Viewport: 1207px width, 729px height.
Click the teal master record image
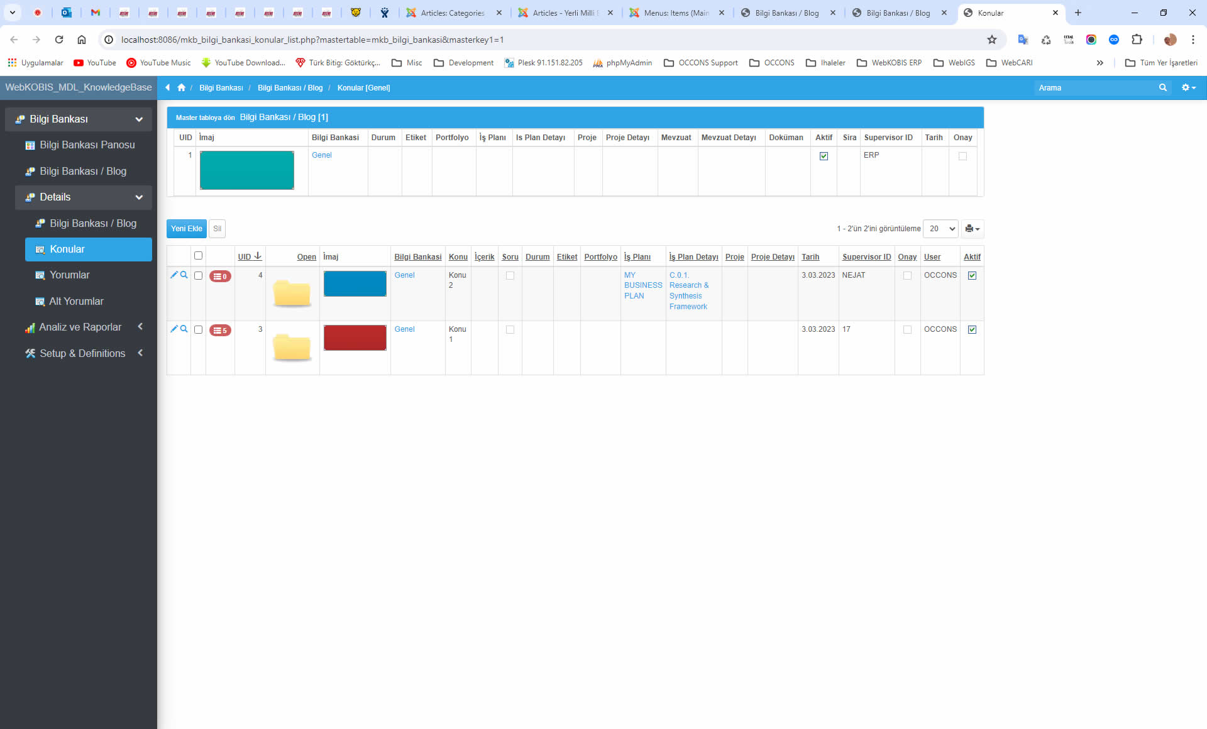[x=246, y=170]
